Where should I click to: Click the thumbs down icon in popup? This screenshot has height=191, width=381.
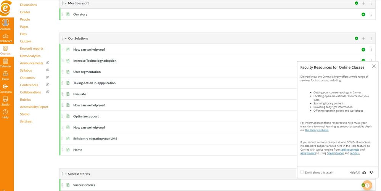tap(371, 172)
